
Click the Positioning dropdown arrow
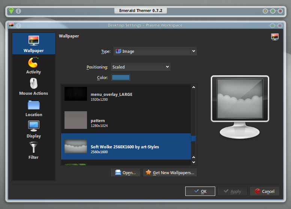pyautogui.click(x=167, y=67)
